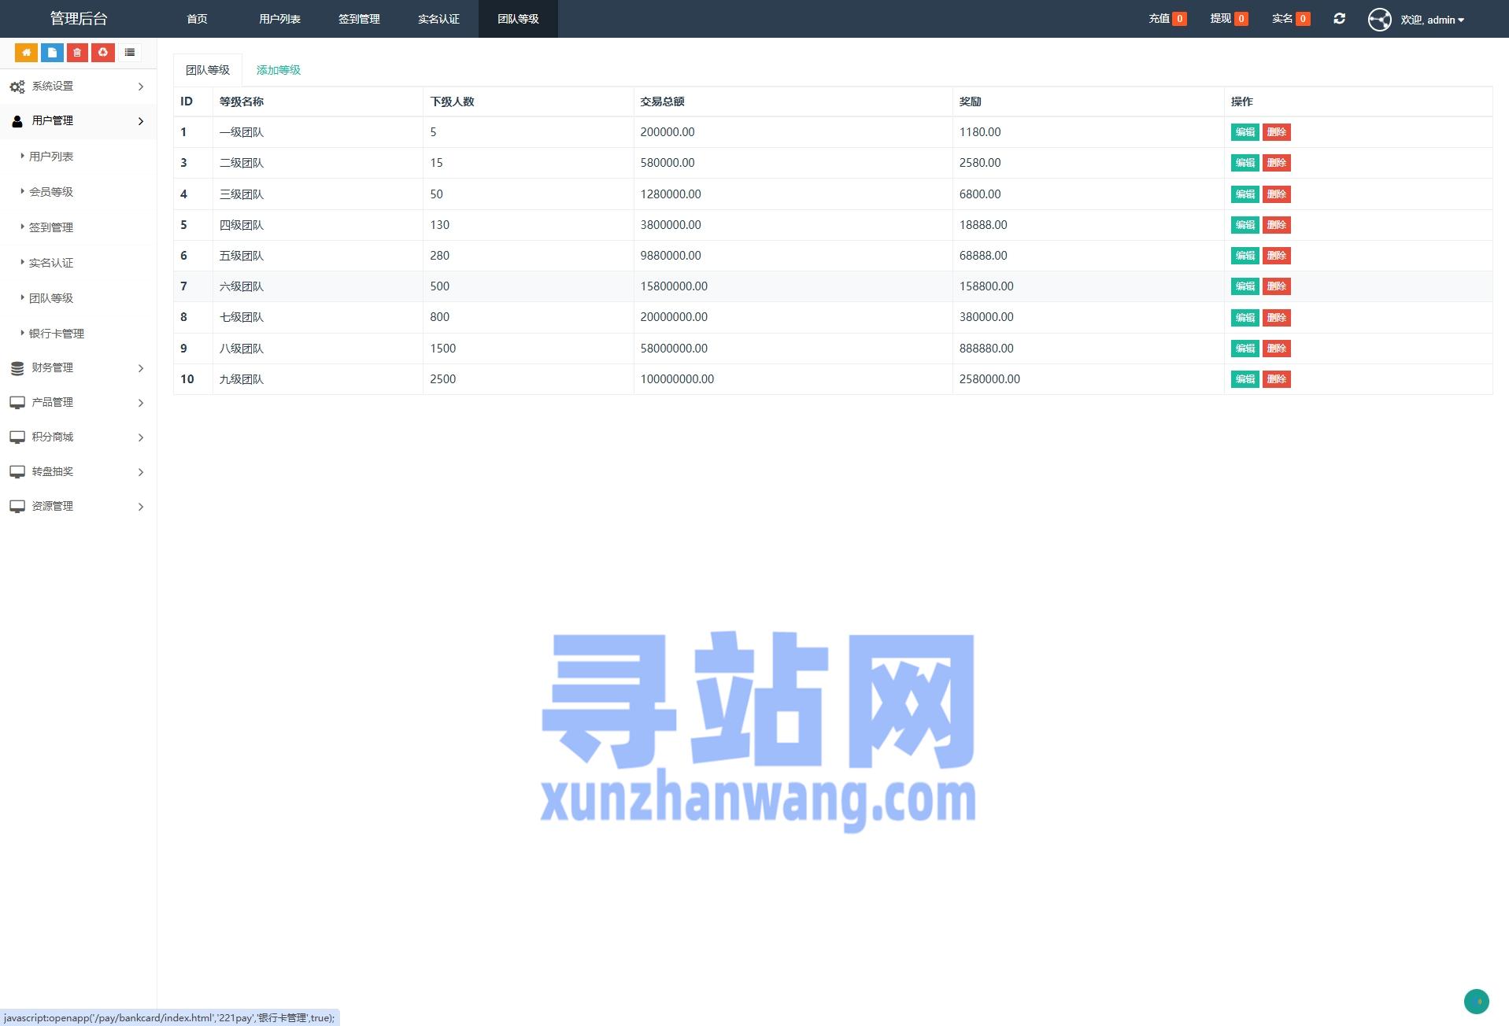The image size is (1509, 1026).
Task: Edit the 一级团队 row
Action: 1245,132
